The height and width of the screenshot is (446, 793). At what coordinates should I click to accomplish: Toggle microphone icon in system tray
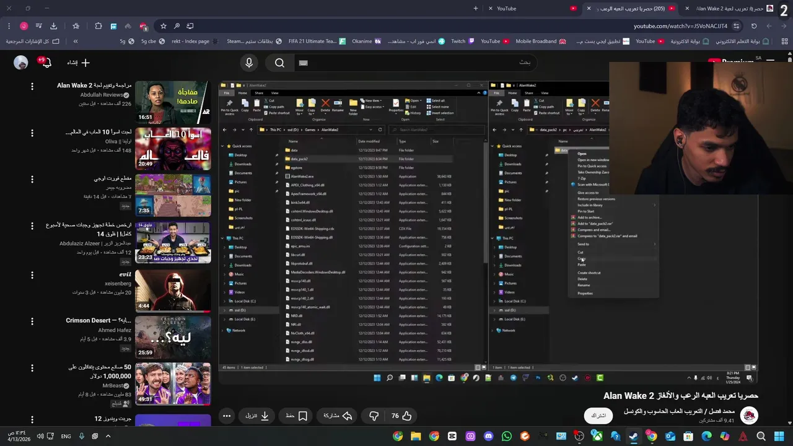[81, 436]
